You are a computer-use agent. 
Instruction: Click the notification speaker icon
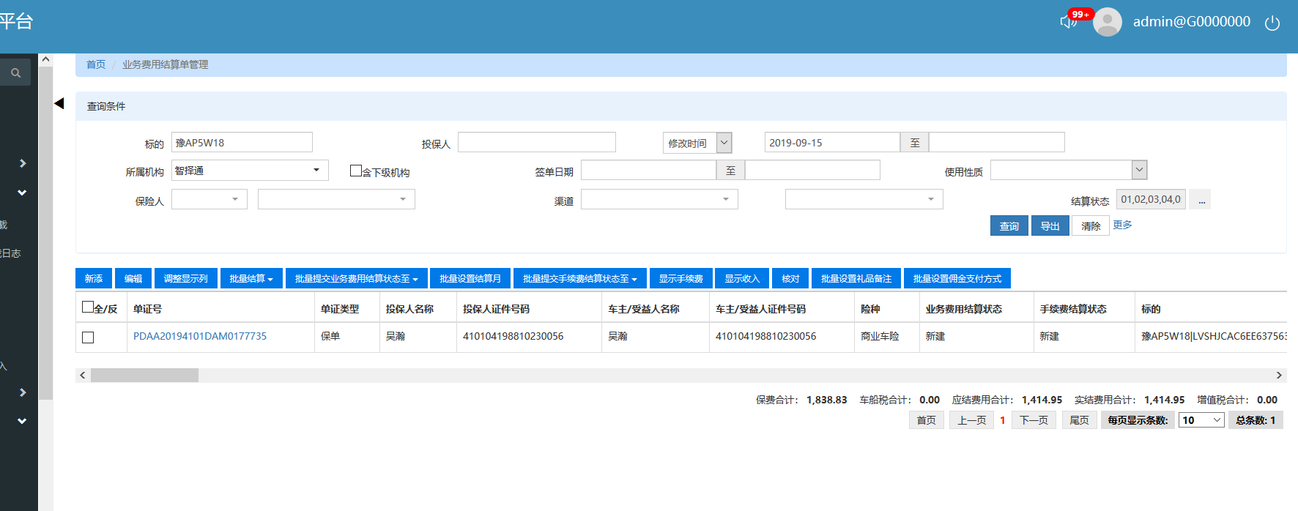[1068, 22]
